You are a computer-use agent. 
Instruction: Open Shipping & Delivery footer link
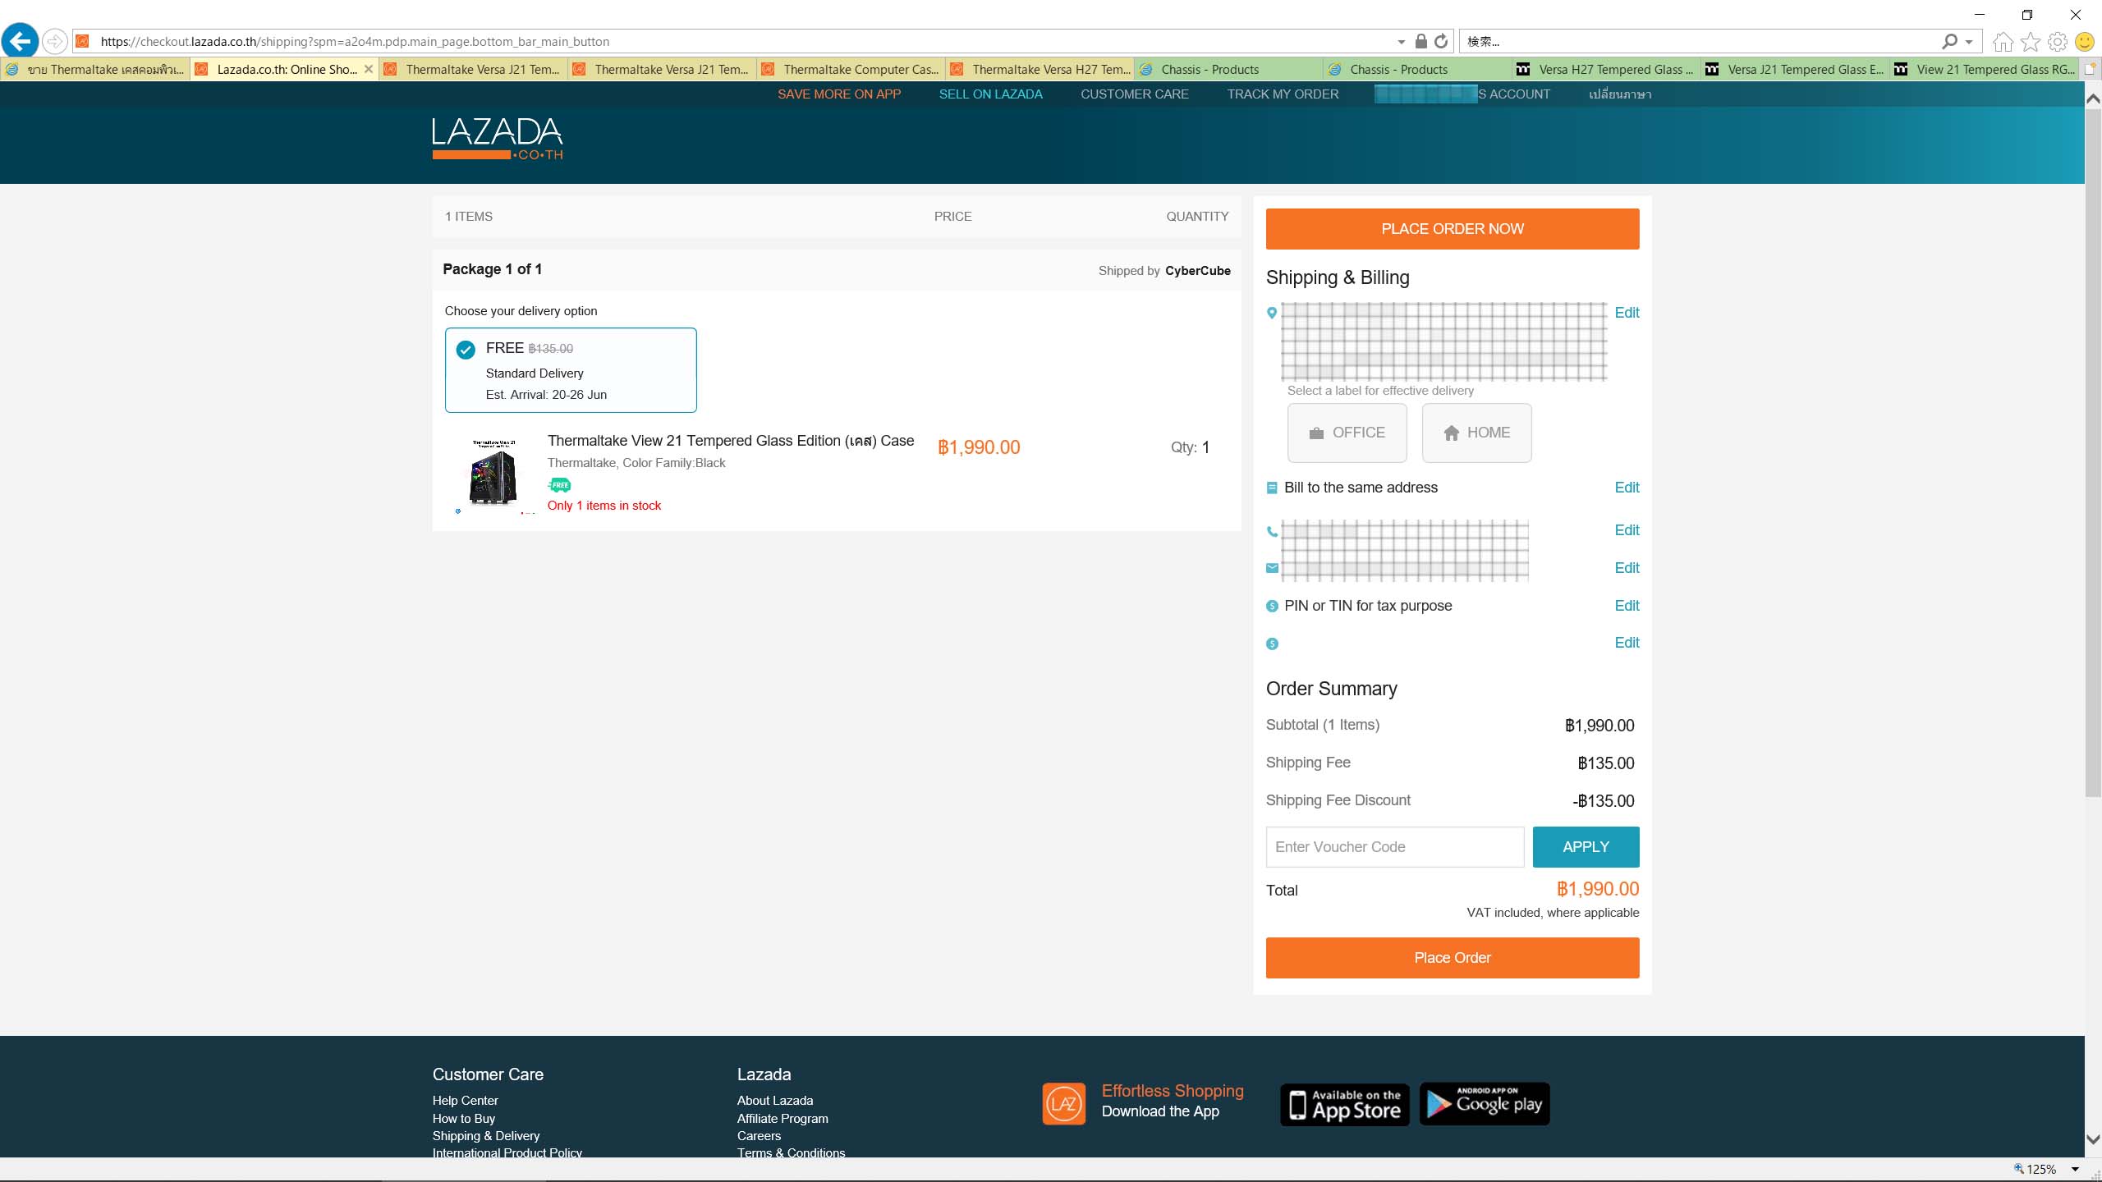[x=486, y=1136]
